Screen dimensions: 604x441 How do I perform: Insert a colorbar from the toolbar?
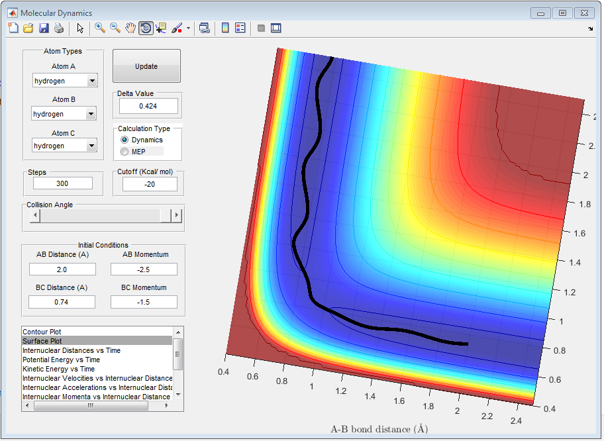[225, 28]
